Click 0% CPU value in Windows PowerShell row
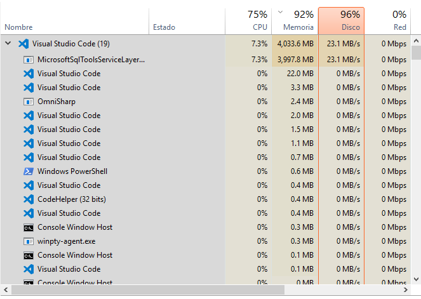 (262, 171)
